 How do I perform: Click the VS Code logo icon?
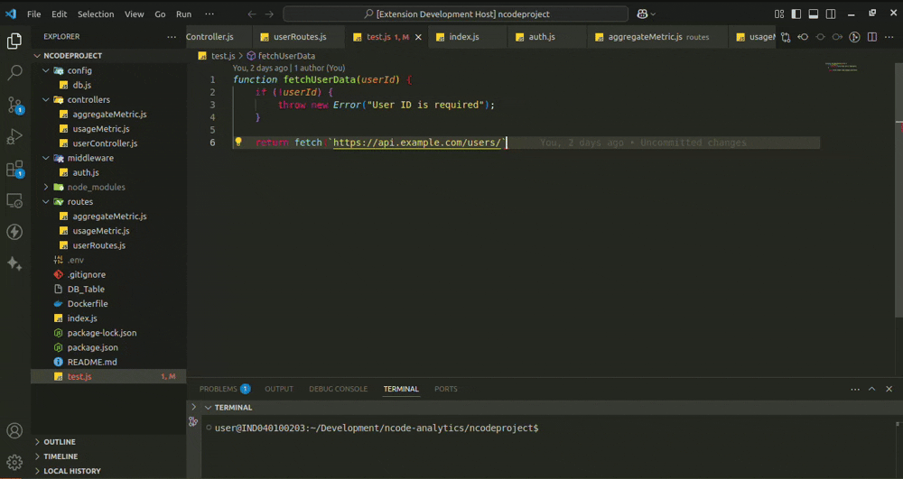[11, 14]
